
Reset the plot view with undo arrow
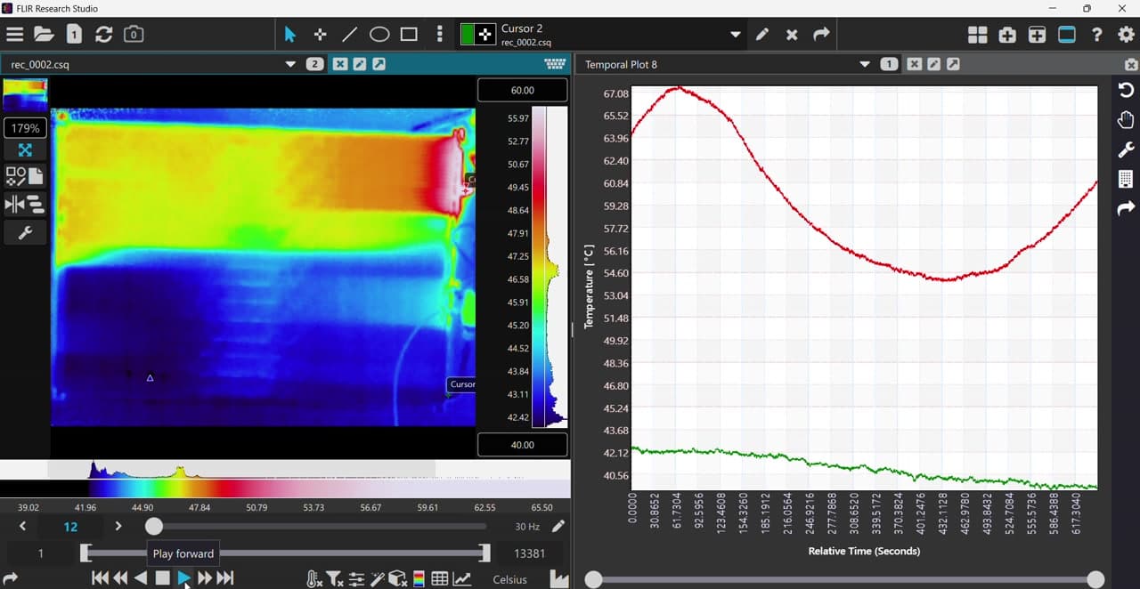point(1126,90)
